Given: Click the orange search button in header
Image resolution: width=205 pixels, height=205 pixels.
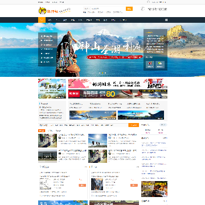Looking at the screenshot, I should [x=129, y=9].
